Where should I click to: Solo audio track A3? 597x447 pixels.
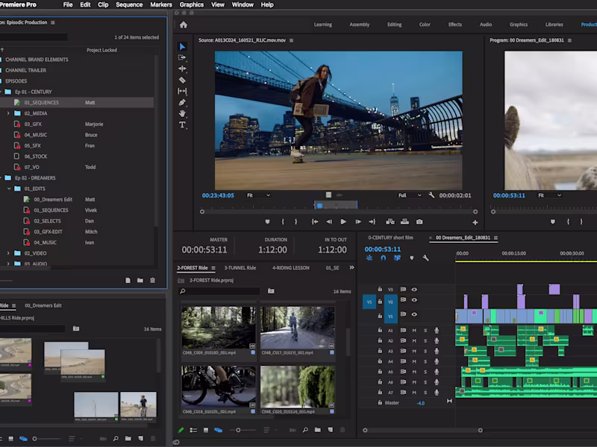coord(425,351)
